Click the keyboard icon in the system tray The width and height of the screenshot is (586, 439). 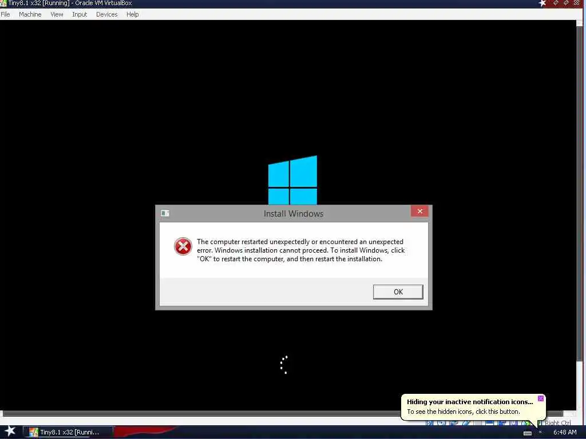[x=527, y=433]
